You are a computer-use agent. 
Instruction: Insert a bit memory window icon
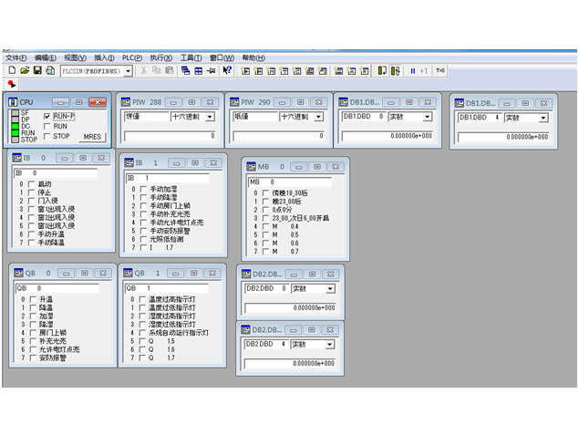pos(271,70)
